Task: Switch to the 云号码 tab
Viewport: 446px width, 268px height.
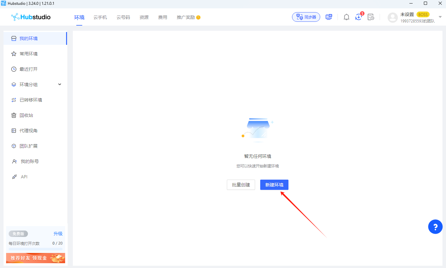Action: tap(123, 17)
